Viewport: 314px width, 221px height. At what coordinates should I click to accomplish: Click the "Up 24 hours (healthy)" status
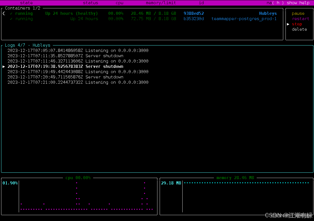point(72,13)
